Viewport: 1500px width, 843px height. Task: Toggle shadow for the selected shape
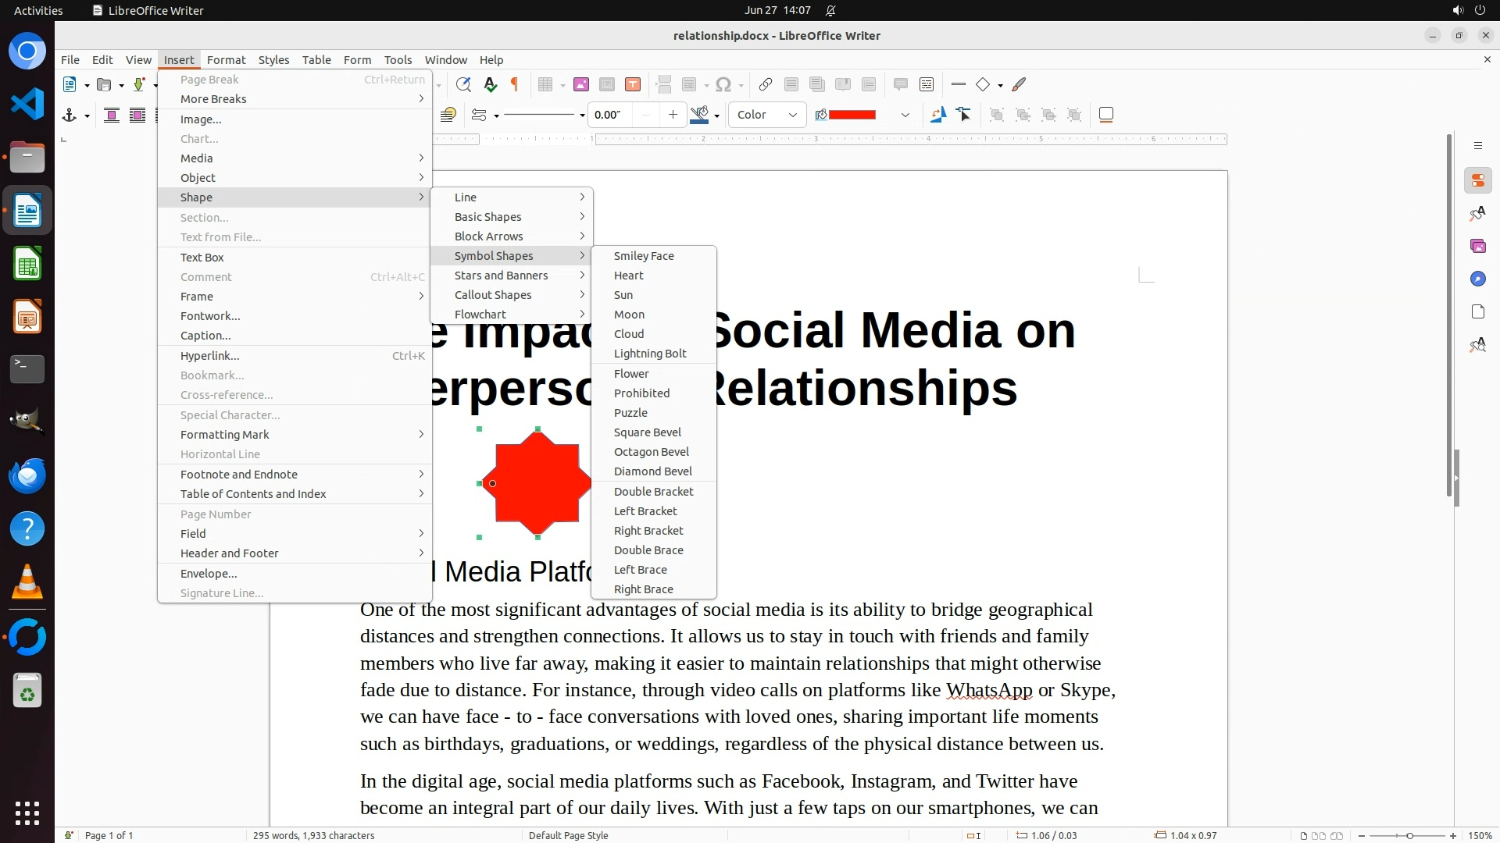click(1105, 115)
